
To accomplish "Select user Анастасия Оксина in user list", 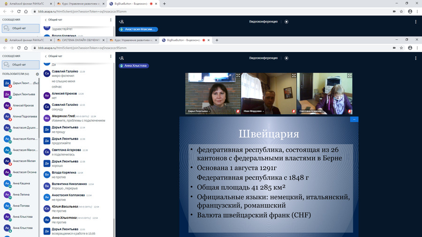I will coord(21,172).
